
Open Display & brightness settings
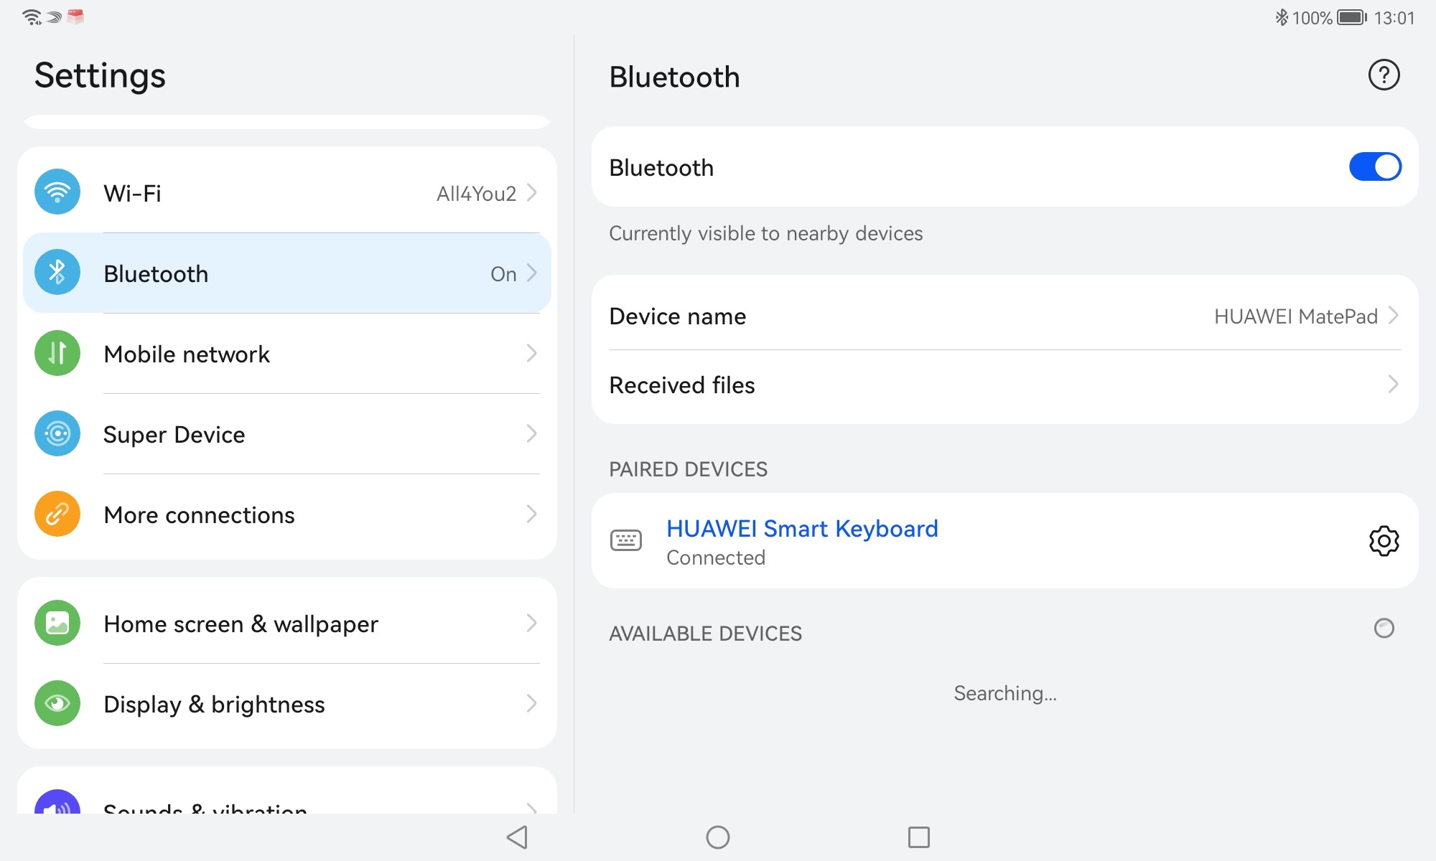pos(287,703)
